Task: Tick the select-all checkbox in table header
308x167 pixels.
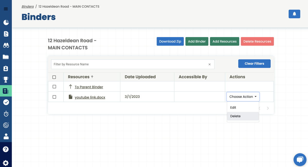Action: (54, 77)
